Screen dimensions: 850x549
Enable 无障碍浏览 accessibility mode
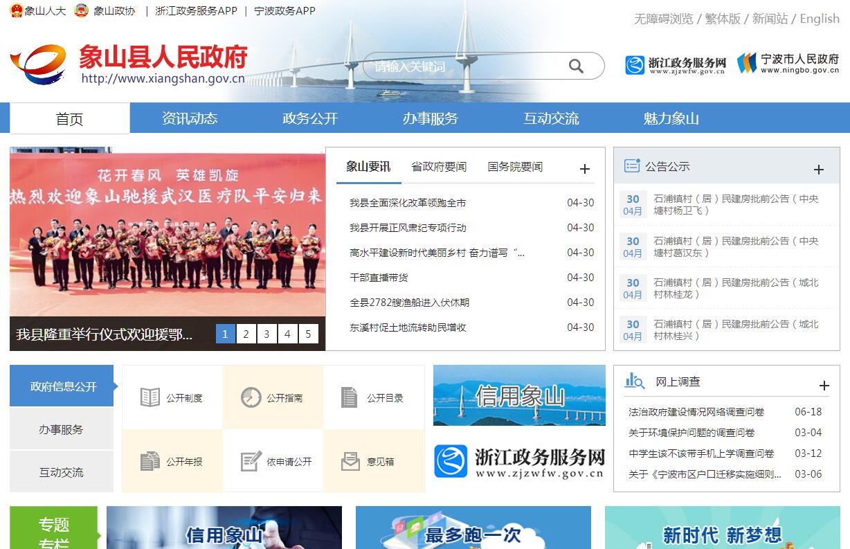point(664,19)
